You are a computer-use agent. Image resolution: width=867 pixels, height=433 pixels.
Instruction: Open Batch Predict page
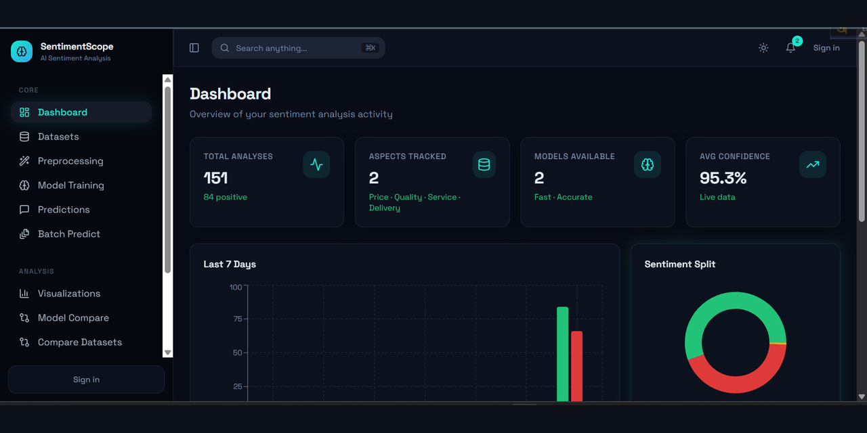(x=81, y=234)
